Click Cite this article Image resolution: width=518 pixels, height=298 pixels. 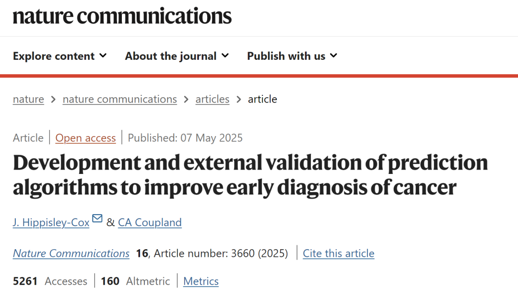click(x=338, y=253)
